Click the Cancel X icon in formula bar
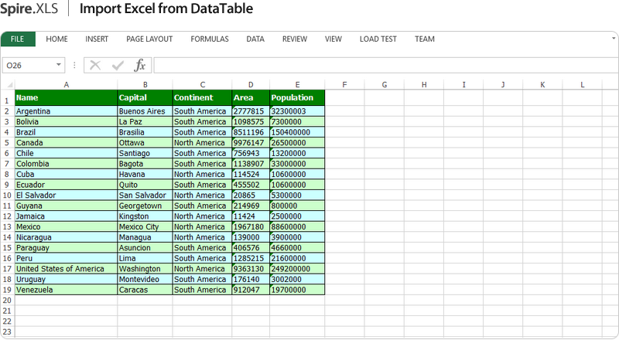619x340 pixels. [95, 66]
